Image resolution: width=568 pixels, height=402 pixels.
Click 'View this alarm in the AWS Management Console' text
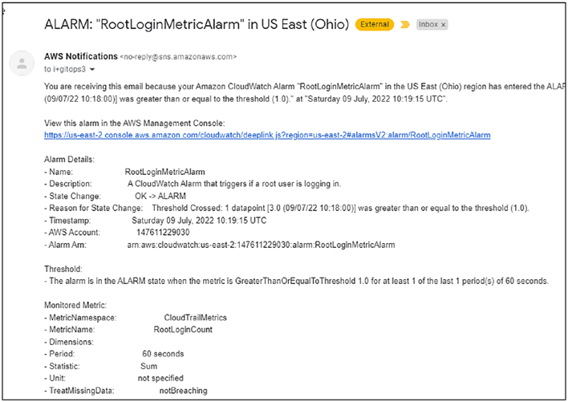tap(135, 123)
